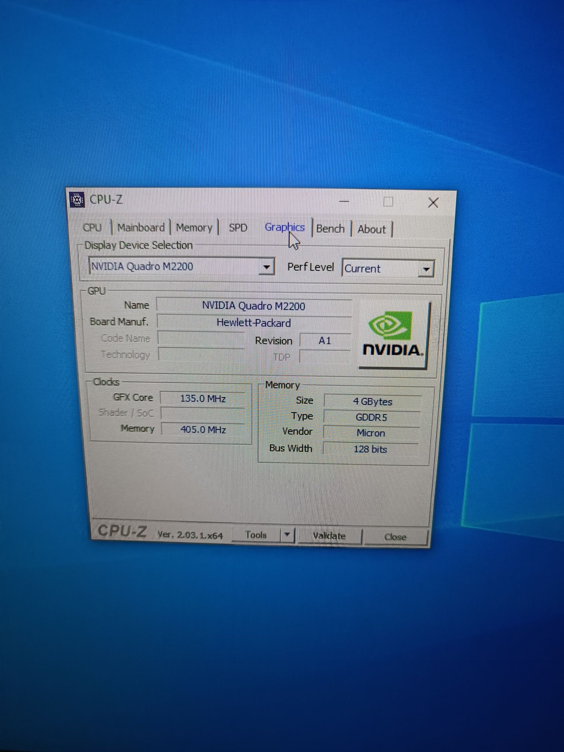This screenshot has height=752, width=564.
Task: Click the empty Technology field
Action: (x=202, y=355)
